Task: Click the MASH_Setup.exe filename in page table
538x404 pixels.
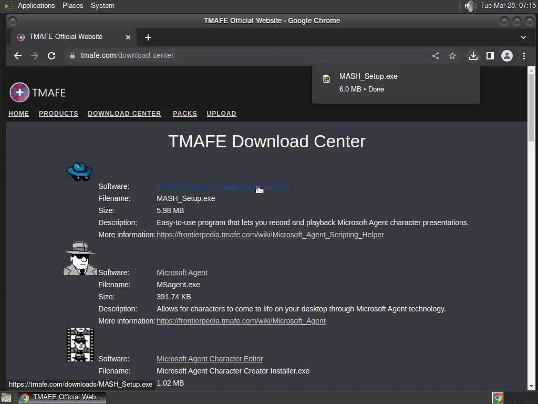Action: pos(185,198)
